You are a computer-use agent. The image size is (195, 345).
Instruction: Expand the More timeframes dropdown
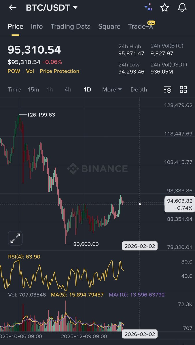112,90
